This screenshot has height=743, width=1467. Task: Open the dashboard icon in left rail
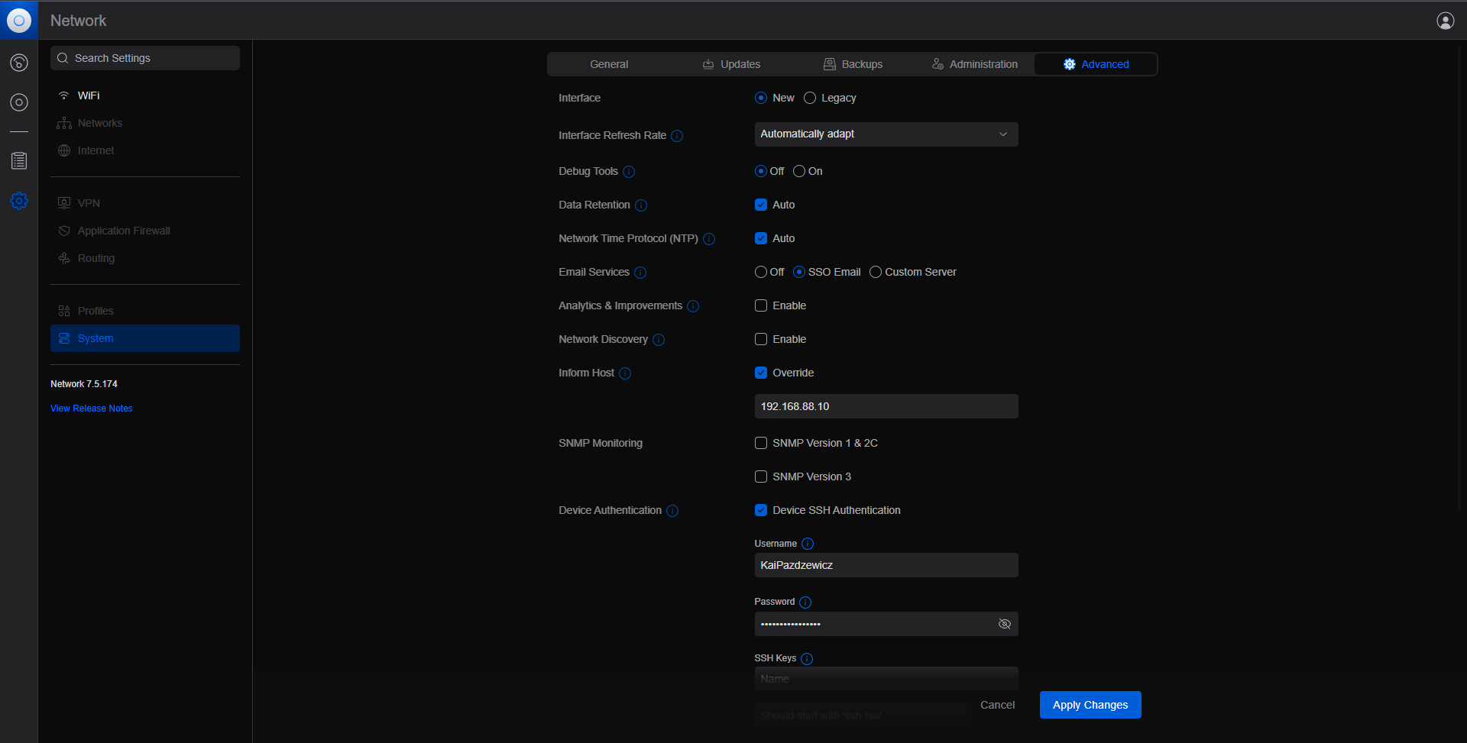pos(19,63)
